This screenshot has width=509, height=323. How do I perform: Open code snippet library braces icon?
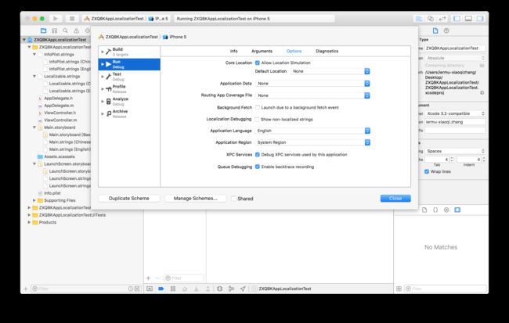435,210
